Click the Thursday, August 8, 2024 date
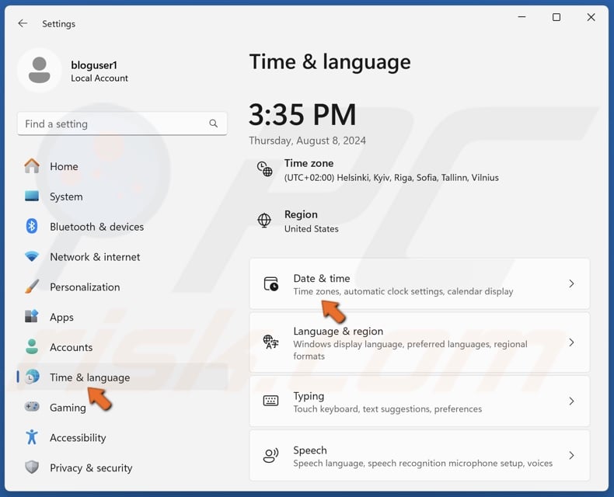 [308, 141]
